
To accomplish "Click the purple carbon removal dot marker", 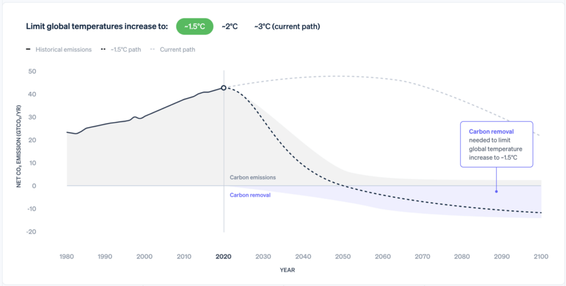I will 496,191.
